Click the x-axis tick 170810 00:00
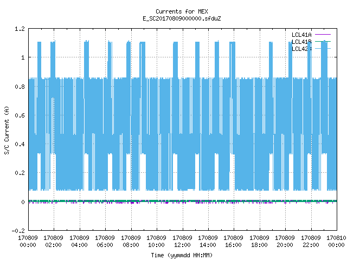 click(336, 242)
